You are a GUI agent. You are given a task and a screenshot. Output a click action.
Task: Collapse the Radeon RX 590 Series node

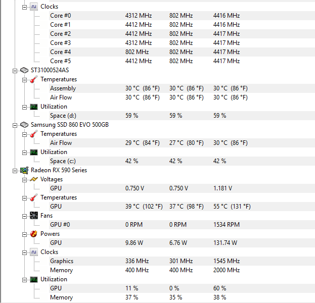15,171
